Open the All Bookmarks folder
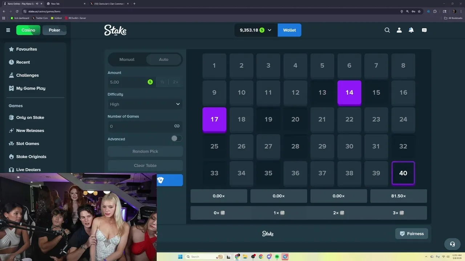Image resolution: width=465 pixels, height=261 pixels. coord(453,18)
